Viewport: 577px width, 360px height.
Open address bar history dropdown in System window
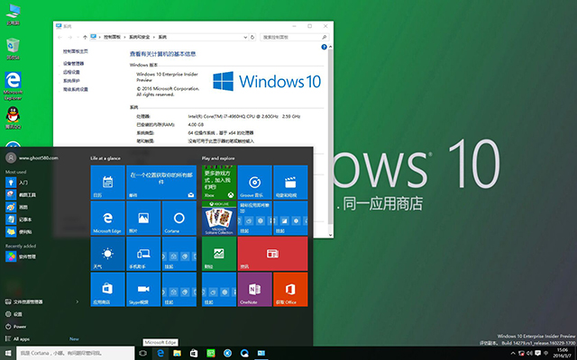pyautogui.click(x=245, y=37)
